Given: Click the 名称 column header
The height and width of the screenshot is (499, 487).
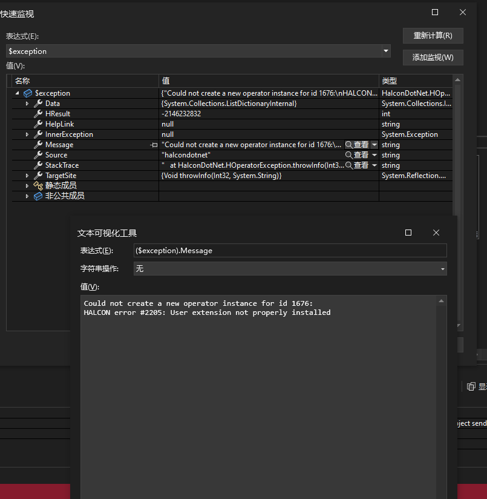Looking at the screenshot, I should pos(85,81).
